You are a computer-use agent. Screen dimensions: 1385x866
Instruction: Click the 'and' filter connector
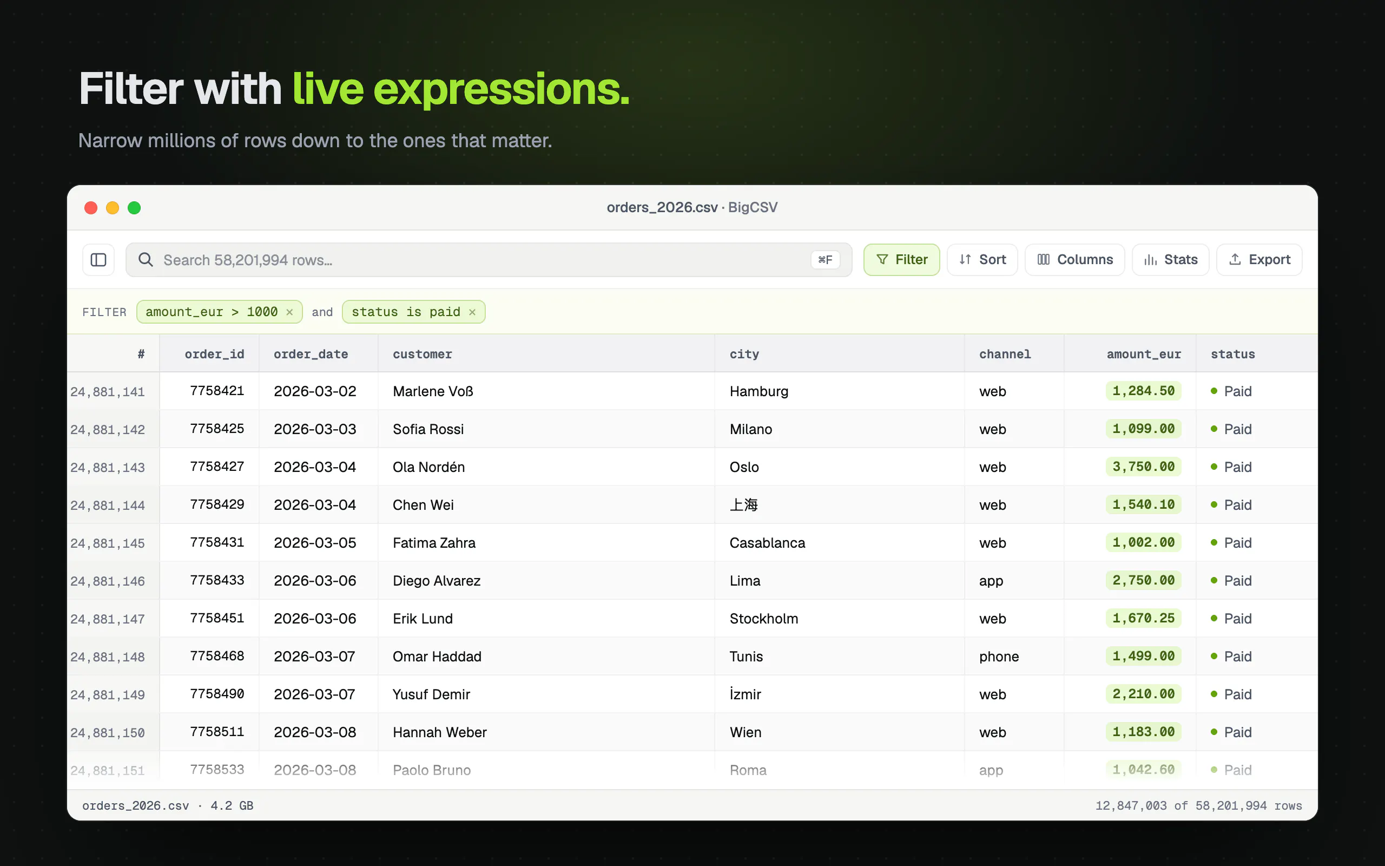point(322,312)
